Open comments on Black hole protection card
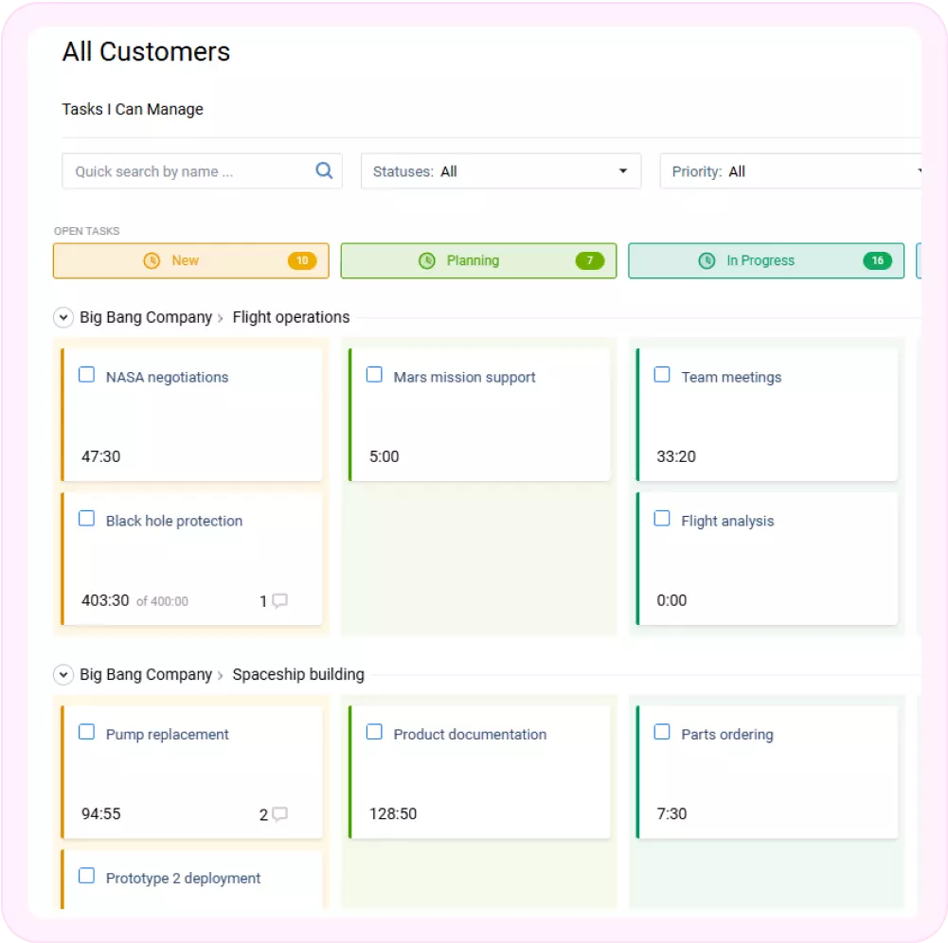The image size is (948, 943). 279,600
